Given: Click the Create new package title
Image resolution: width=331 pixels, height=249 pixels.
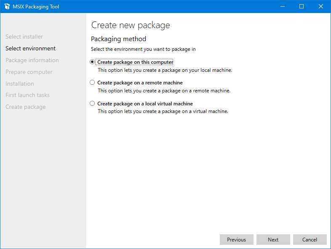Looking at the screenshot, I should (131, 25).
